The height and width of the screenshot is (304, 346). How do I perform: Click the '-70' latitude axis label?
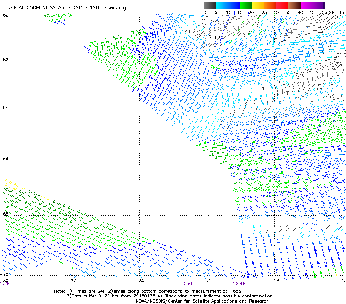click(x=4, y=275)
